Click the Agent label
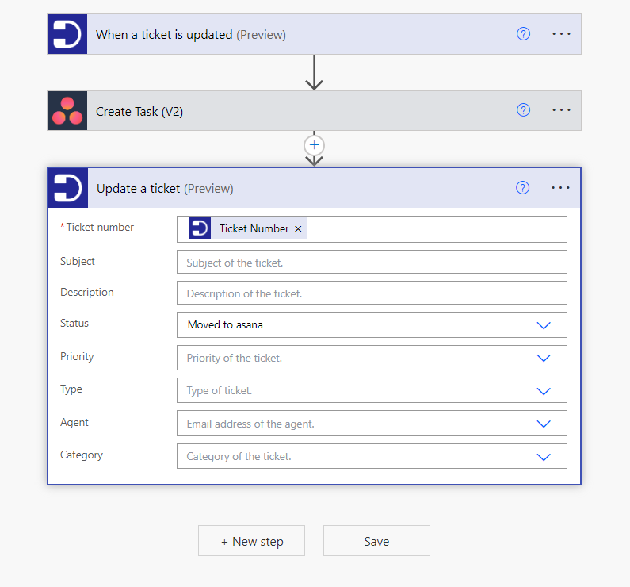 pos(74,422)
